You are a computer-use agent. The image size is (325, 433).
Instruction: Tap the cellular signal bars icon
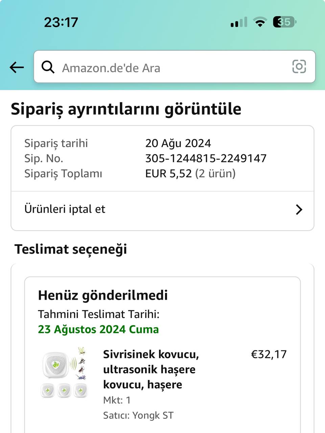point(238,23)
